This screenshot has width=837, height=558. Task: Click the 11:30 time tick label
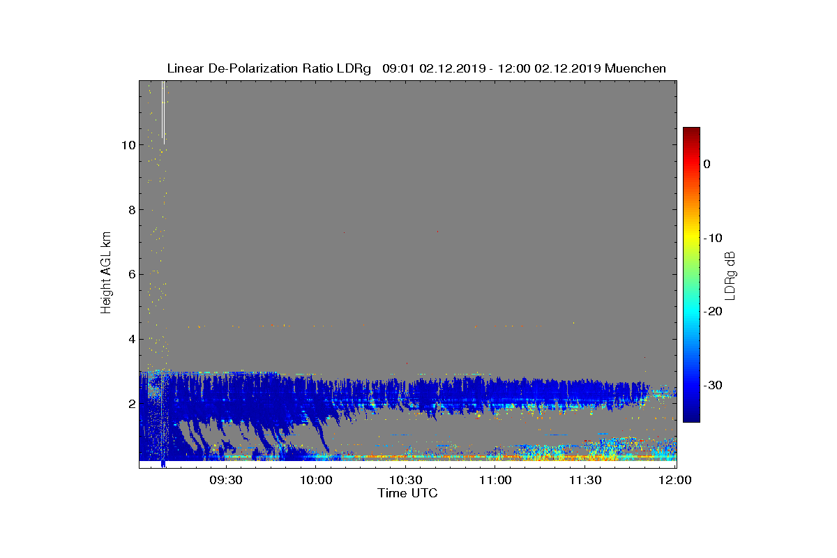click(x=585, y=480)
